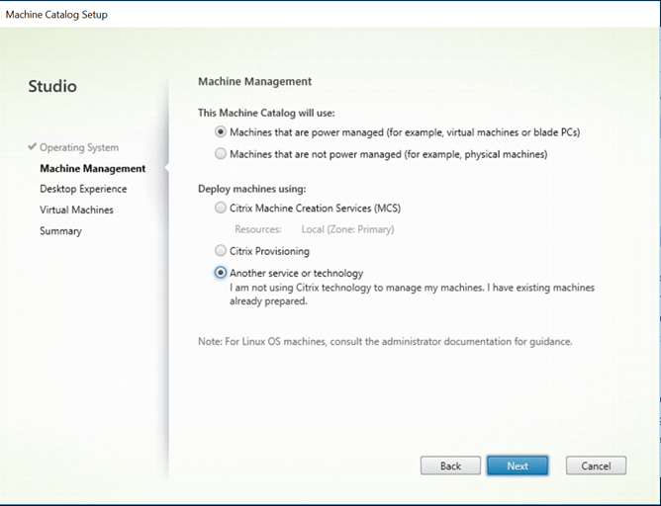Select machines that are not power managed
The width and height of the screenshot is (661, 506).
(221, 153)
